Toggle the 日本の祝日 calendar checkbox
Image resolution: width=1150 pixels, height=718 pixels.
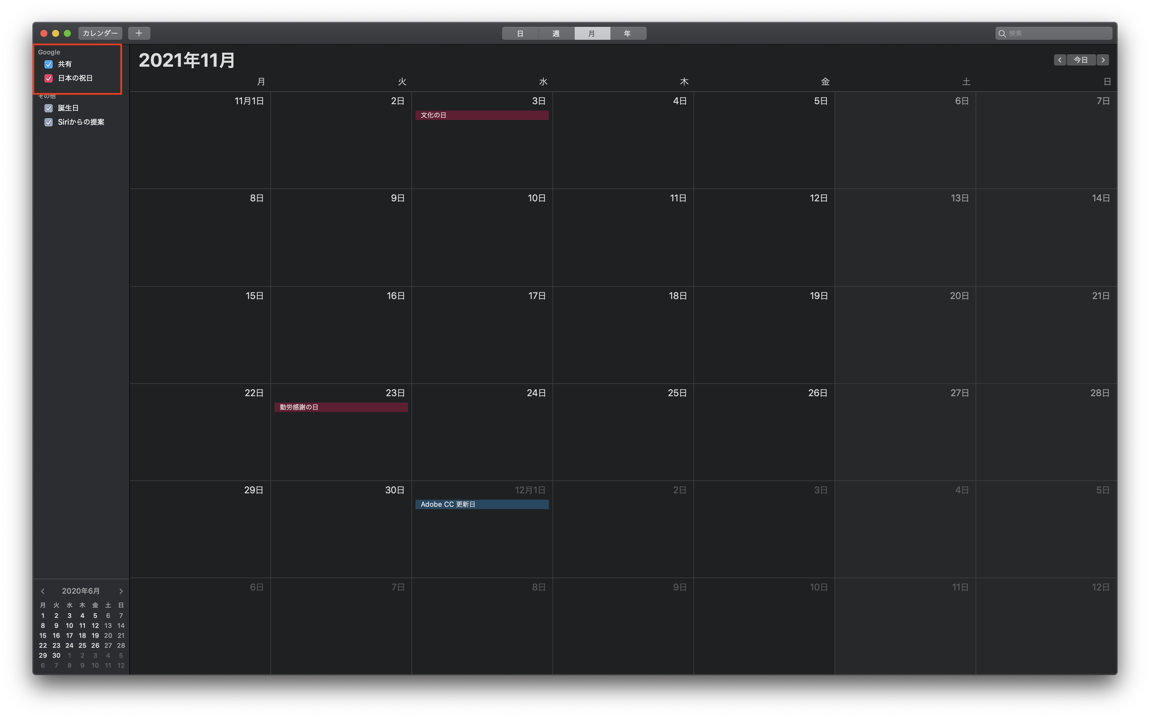click(x=49, y=78)
